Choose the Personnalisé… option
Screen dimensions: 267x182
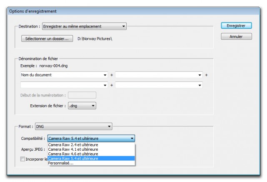91,163
